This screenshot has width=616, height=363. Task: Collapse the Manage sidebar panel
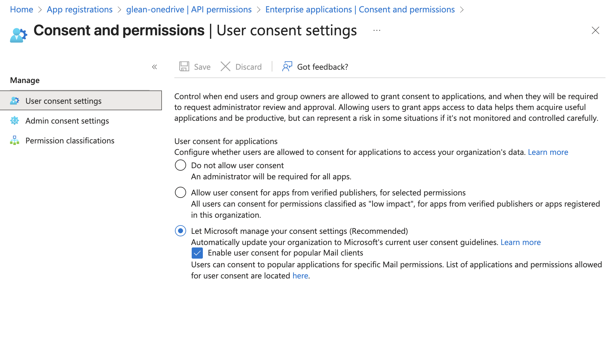(x=154, y=67)
